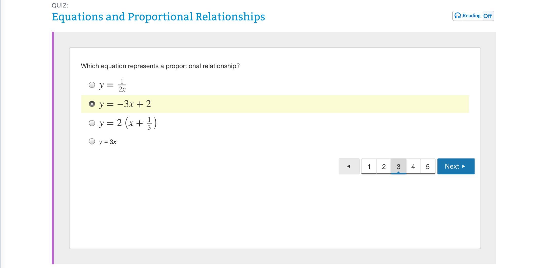Click the Reading label text
Screen dimensions: 547x268
[471, 16]
